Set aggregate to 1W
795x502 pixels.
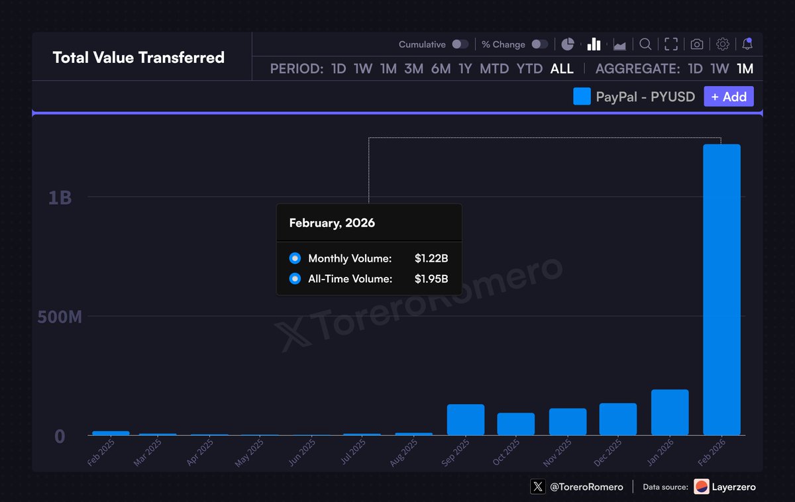(719, 69)
